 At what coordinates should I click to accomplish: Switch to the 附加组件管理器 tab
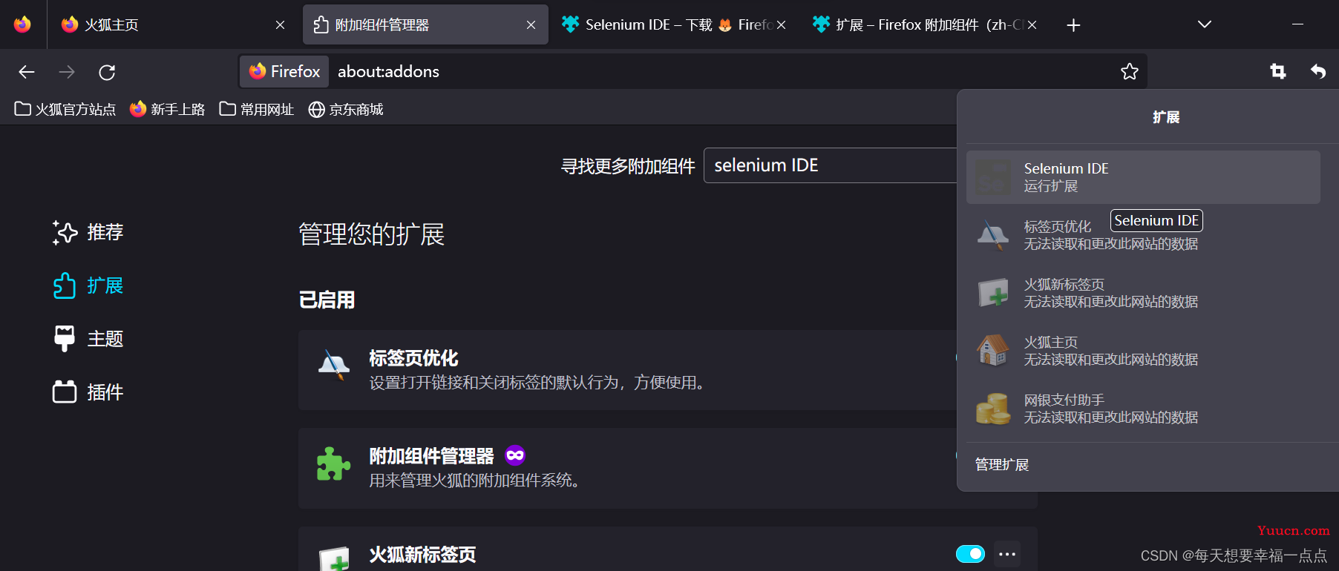425,25
